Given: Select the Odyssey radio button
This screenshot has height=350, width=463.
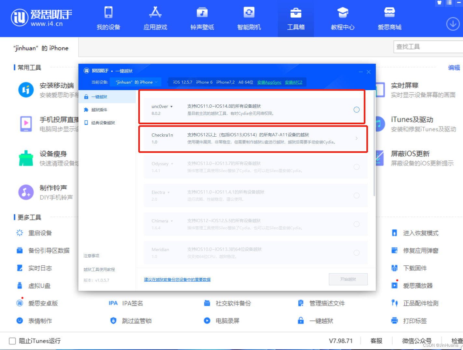Looking at the screenshot, I should [x=357, y=167].
